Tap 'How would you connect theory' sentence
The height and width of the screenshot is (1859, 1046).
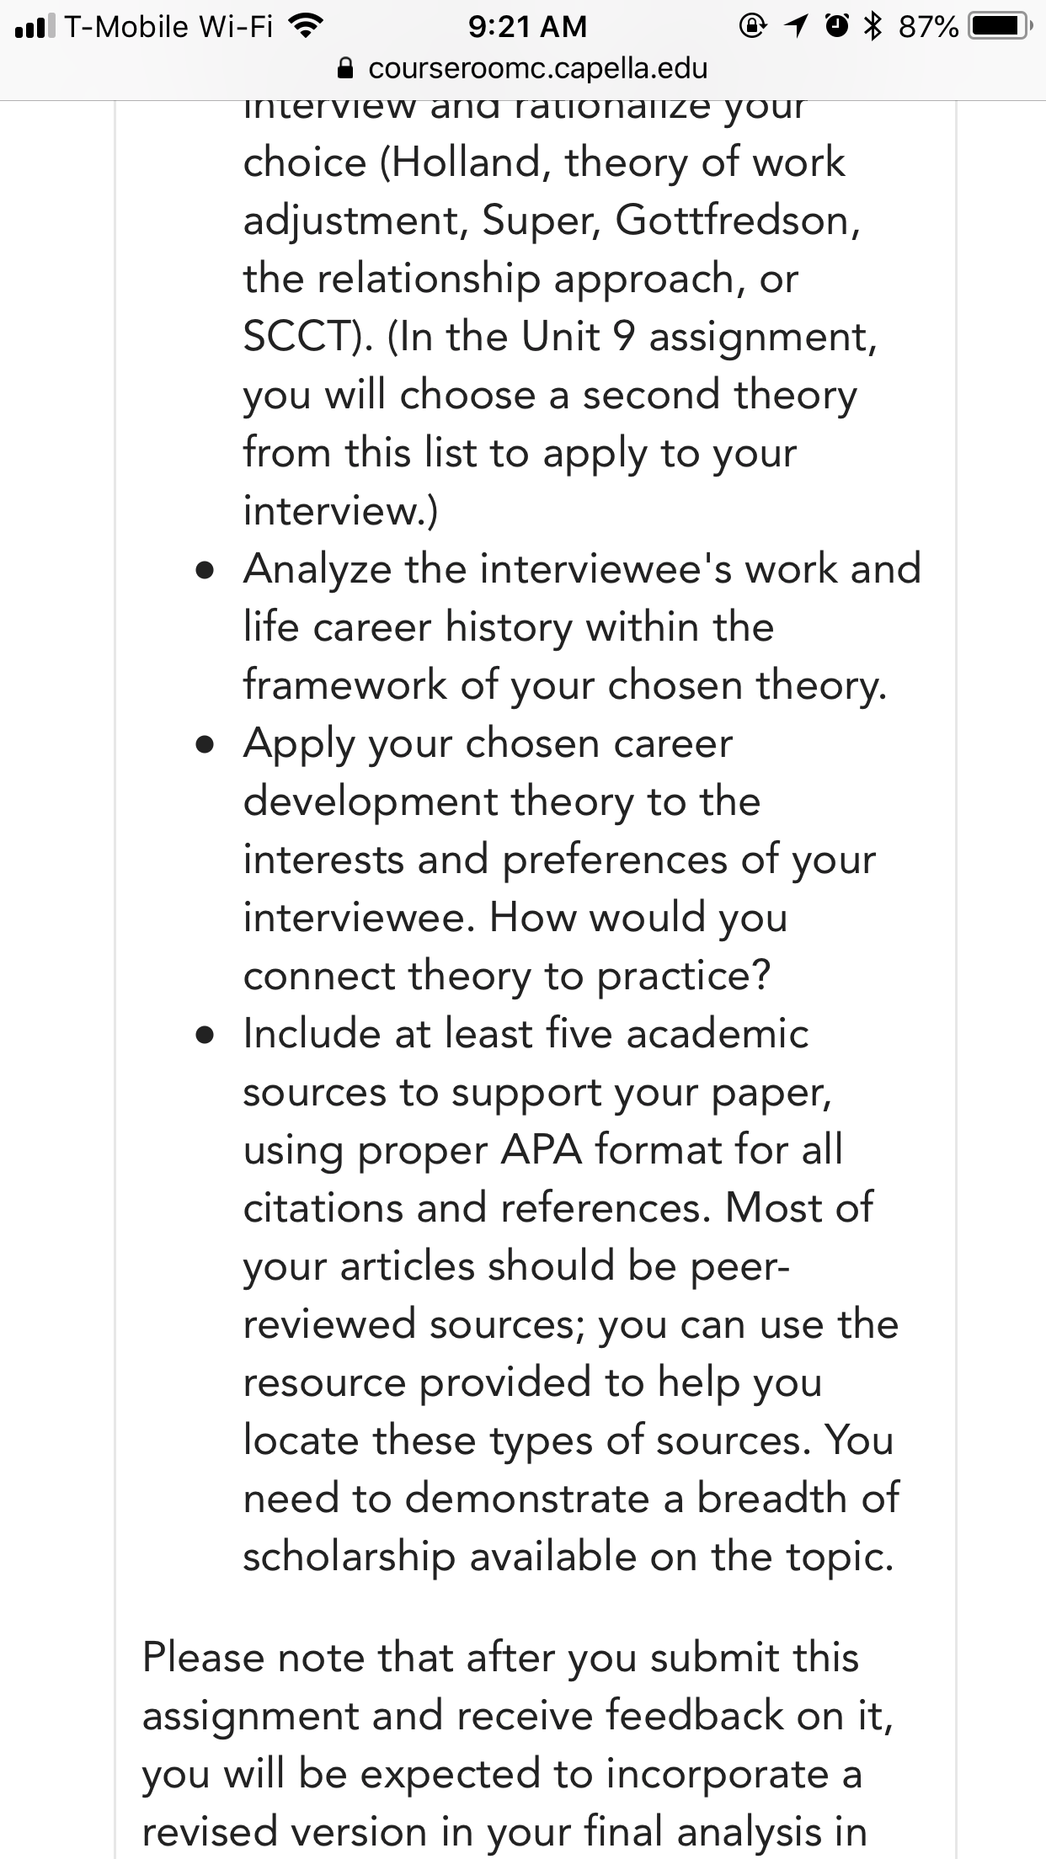515,946
